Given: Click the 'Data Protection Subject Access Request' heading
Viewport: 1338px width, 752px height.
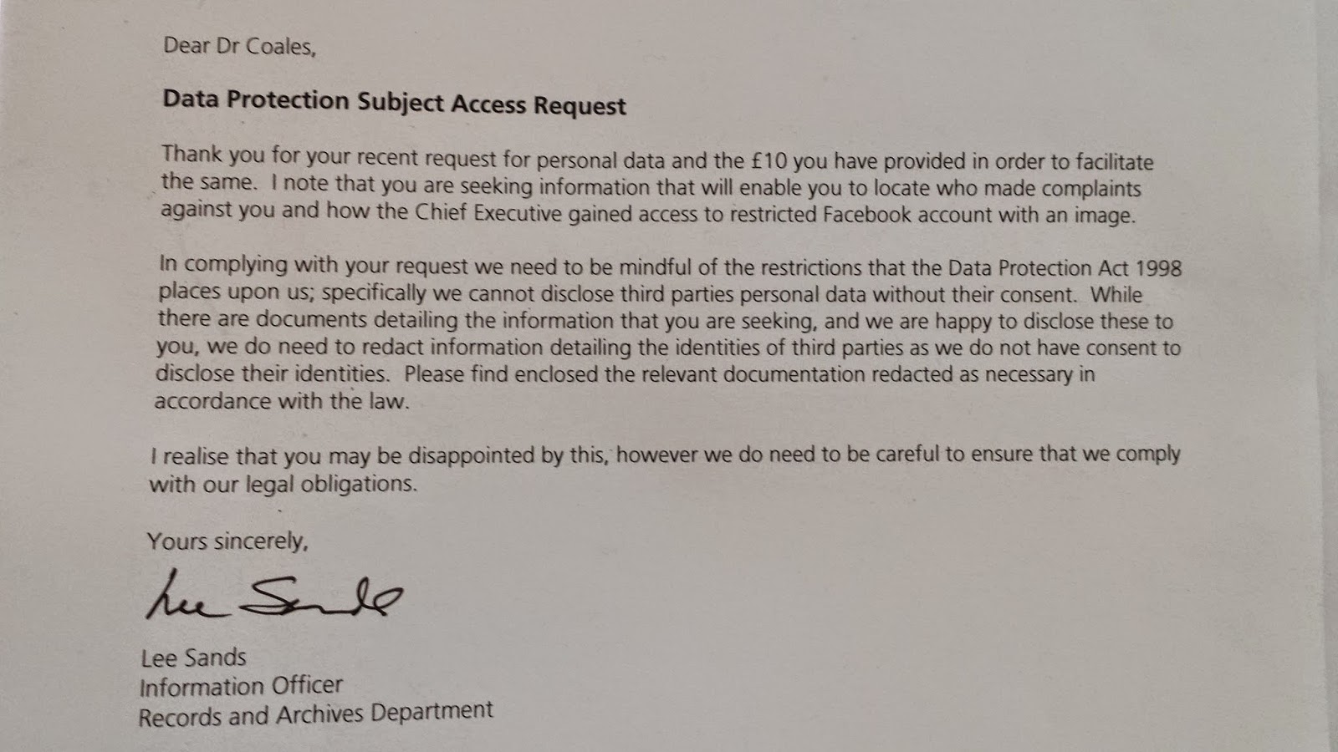Looking at the screenshot, I should point(394,103).
